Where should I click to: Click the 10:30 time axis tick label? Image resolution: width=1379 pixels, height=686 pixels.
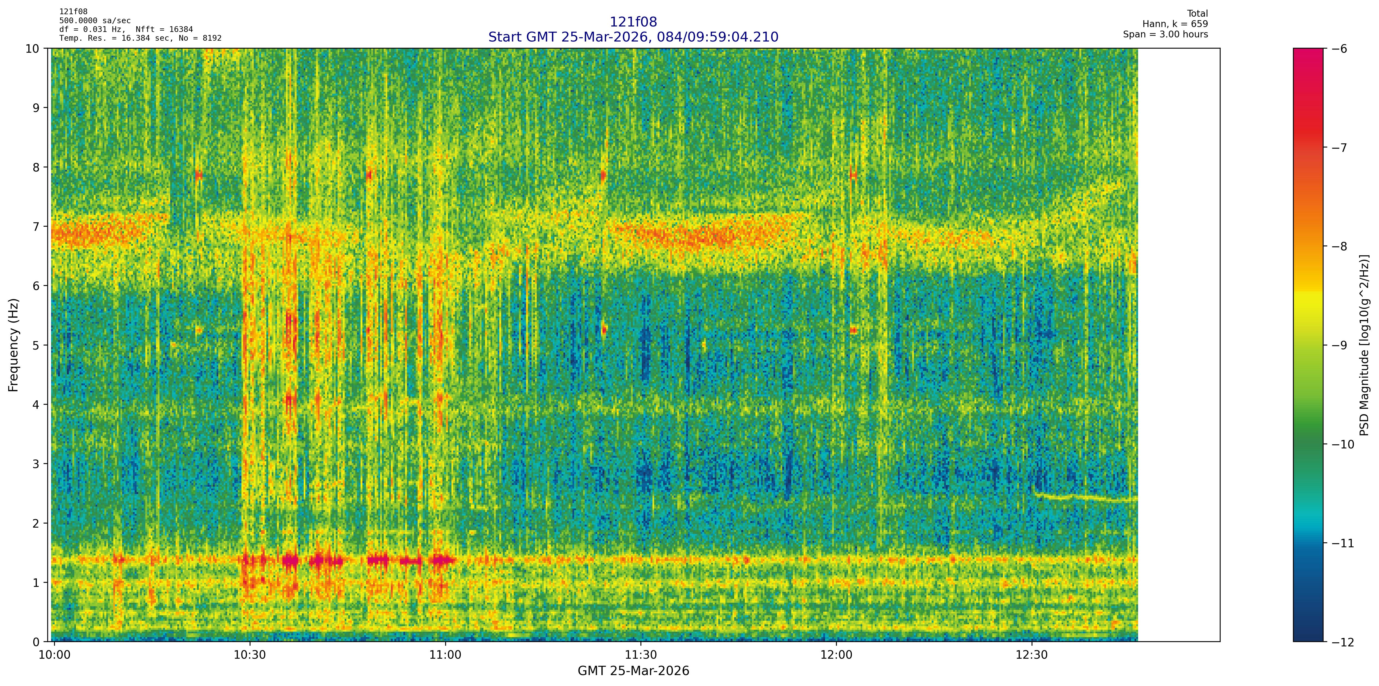click(x=250, y=655)
